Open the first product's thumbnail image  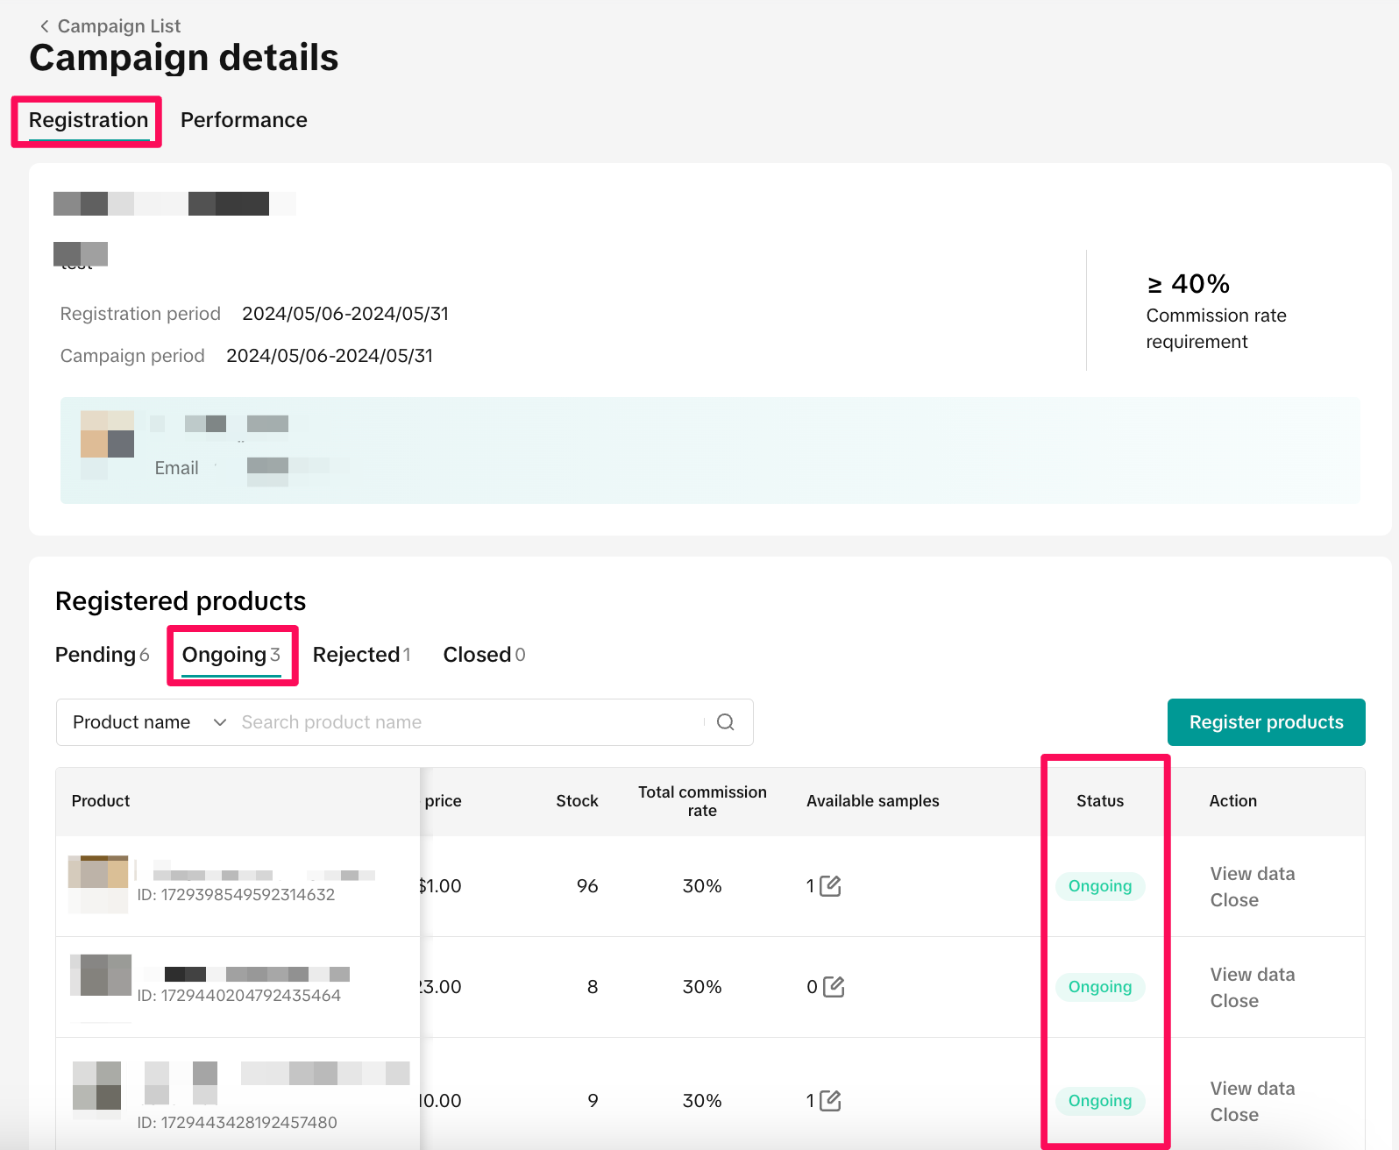98,884
